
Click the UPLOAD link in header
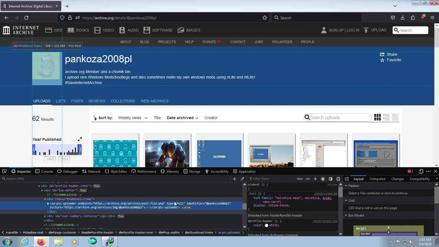(375, 30)
